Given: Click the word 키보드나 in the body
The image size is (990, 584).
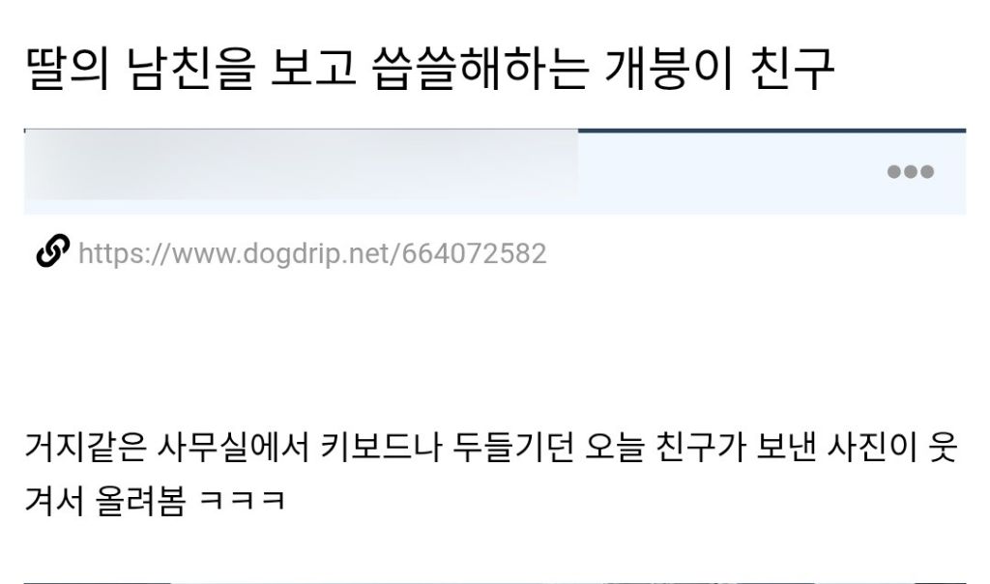Looking at the screenshot, I should pyautogui.click(x=381, y=447).
